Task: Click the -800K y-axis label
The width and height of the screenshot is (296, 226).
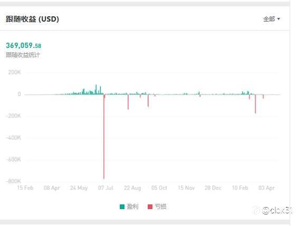Action: pyautogui.click(x=13, y=181)
